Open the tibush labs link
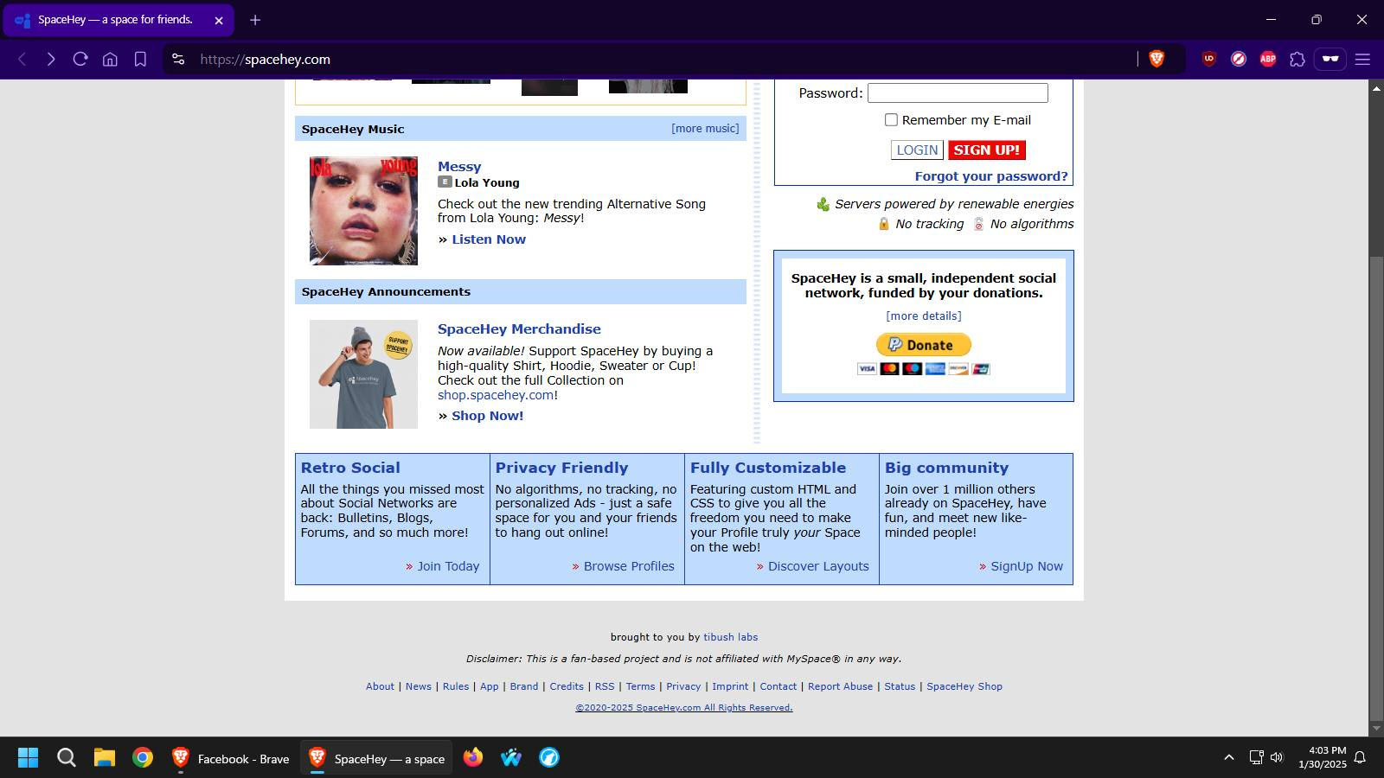The image size is (1384, 778). coord(731,637)
